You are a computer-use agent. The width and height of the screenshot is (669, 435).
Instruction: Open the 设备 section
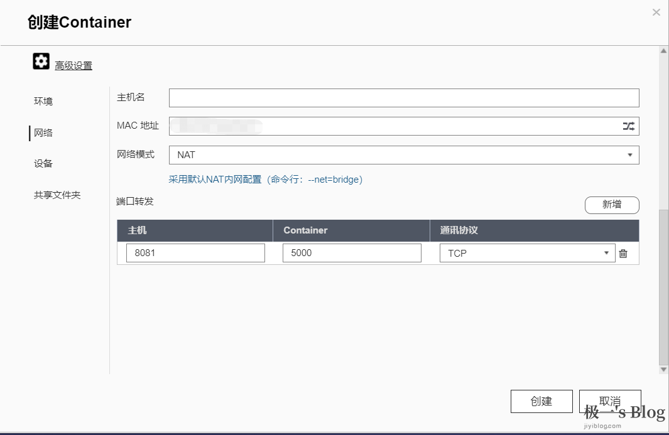43,163
